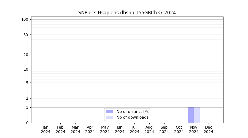The height and width of the screenshot is (138, 248).
Task: Select the distinct IPs legend color swatch
Action: 109,112
